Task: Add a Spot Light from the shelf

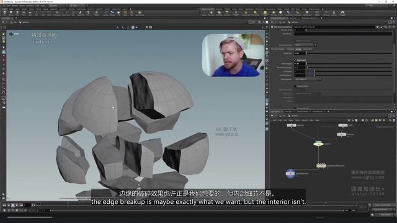Action: coord(219,13)
